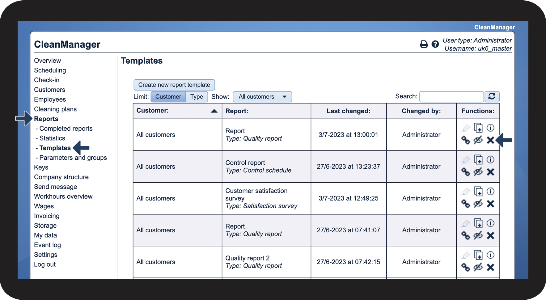Open Completed reports in the sidebar
546x300 pixels.
pos(66,129)
